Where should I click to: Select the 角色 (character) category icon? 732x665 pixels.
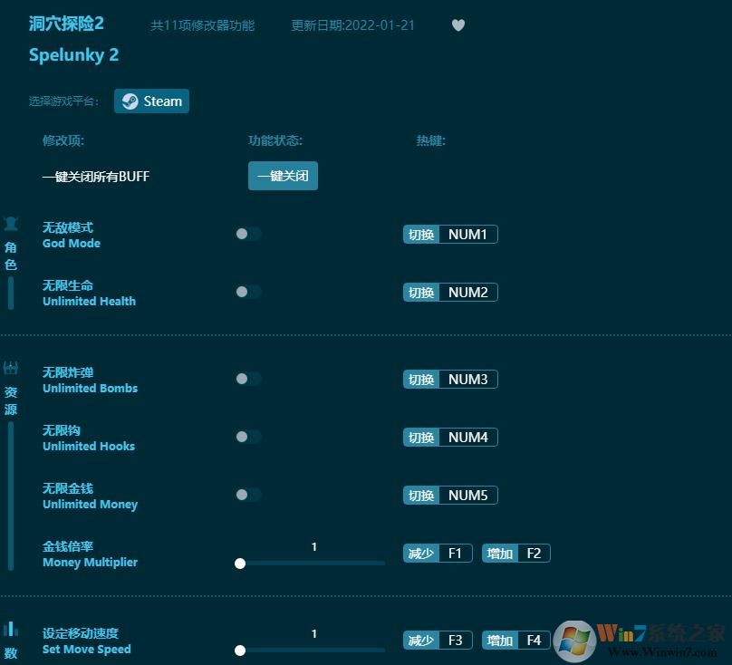point(12,224)
